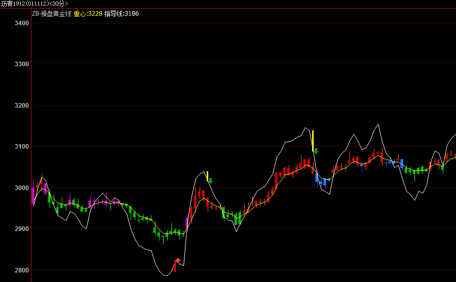Select the ZB-操盘黄金线 indicator name
The image size is (456, 282).
tap(52, 14)
